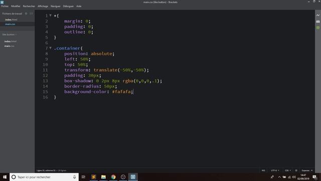Open the Fichier menu

tap(5, 6)
